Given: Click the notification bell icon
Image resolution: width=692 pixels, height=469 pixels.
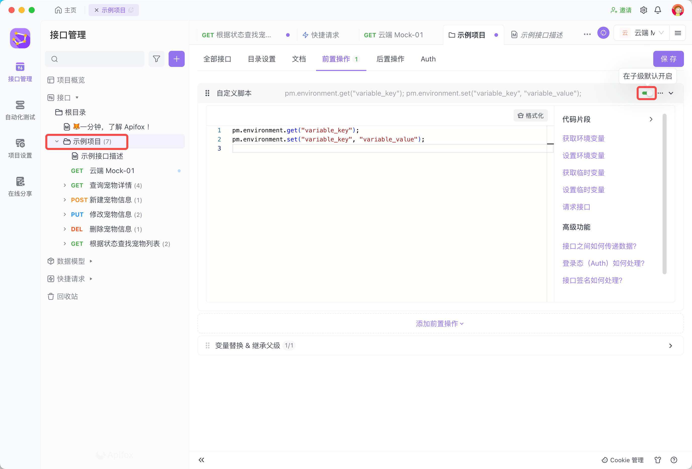Looking at the screenshot, I should pyautogui.click(x=658, y=10).
